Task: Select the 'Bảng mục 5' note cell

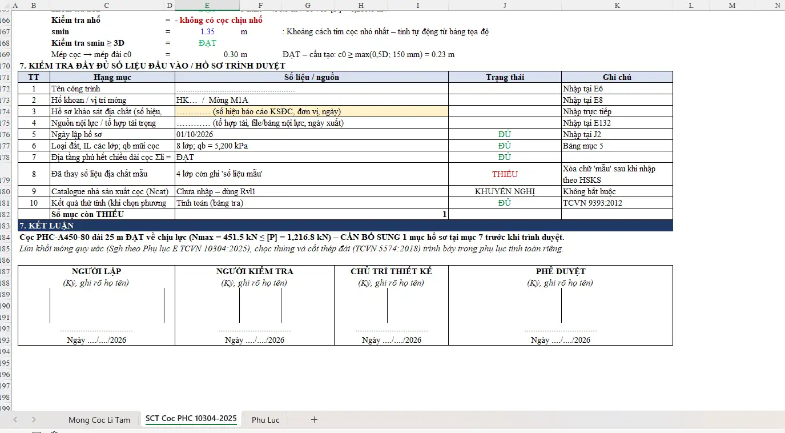Action: 617,146
